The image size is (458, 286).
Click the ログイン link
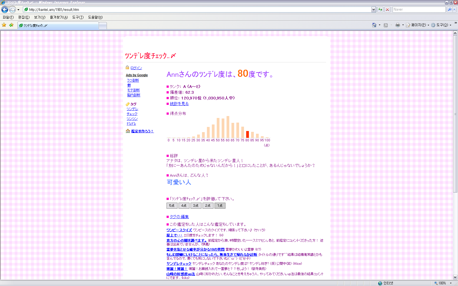136,68
